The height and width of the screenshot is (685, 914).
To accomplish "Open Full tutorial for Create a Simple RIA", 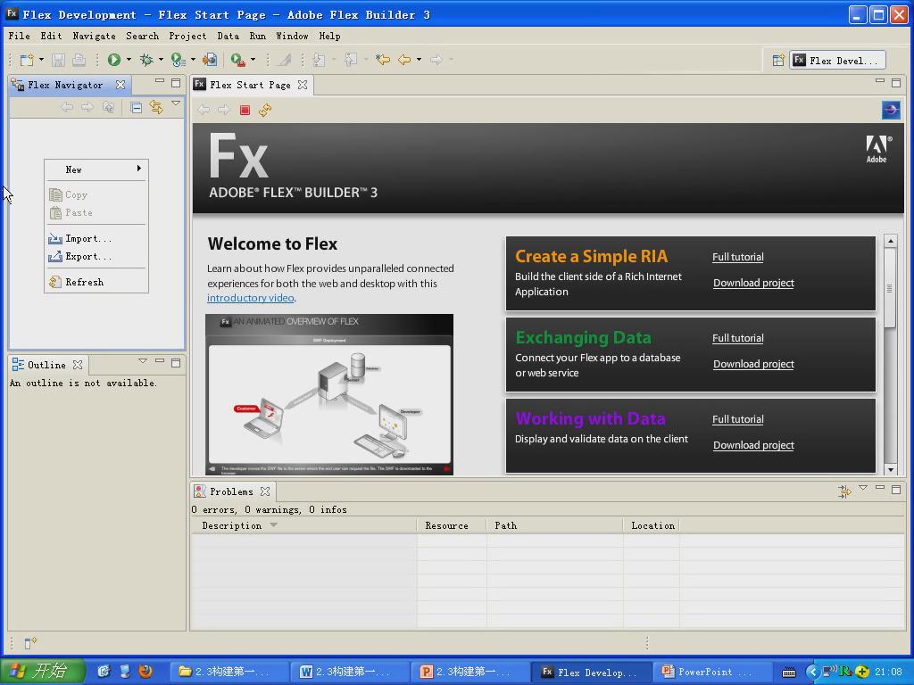I will point(738,257).
